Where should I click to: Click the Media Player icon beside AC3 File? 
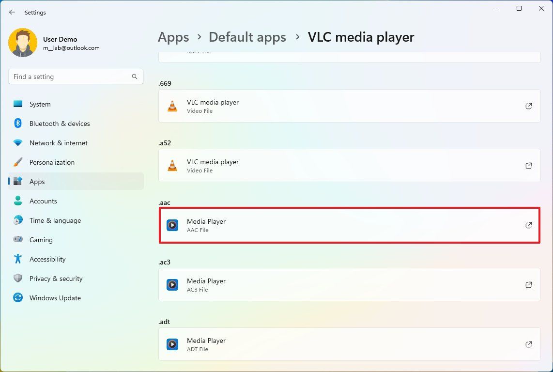point(172,284)
